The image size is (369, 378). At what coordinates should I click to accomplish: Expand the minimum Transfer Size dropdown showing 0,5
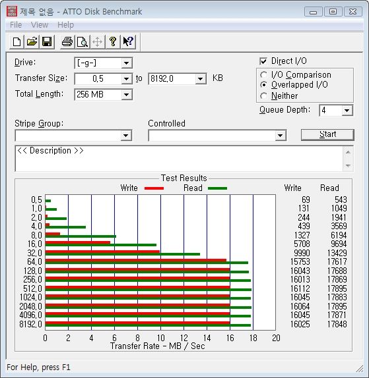126,79
